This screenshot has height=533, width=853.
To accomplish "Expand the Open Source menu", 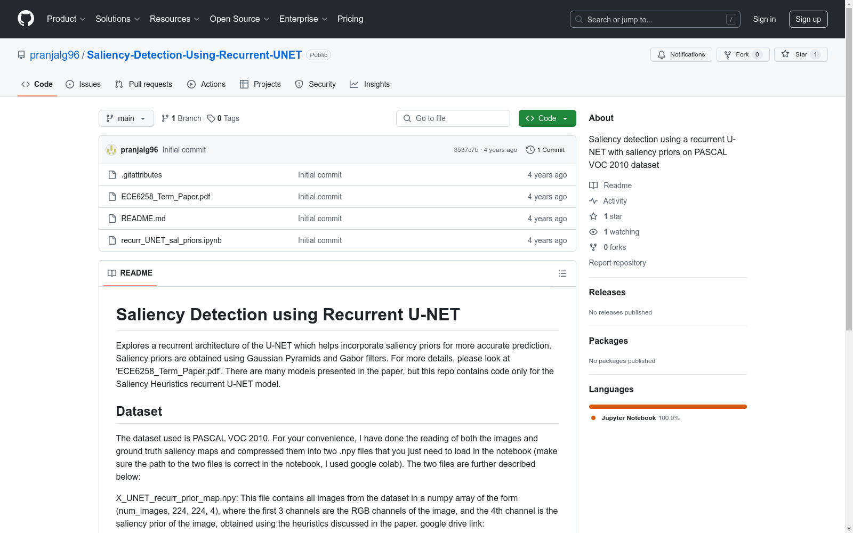I will click(x=240, y=19).
